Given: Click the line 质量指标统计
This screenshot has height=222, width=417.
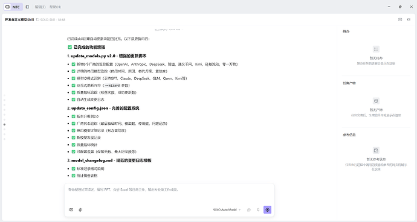Looking at the screenshot, I should click(87, 145).
